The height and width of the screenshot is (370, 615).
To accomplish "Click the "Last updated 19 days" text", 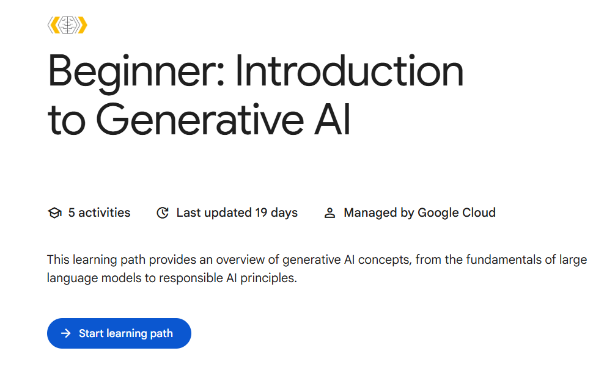I will 237,213.
